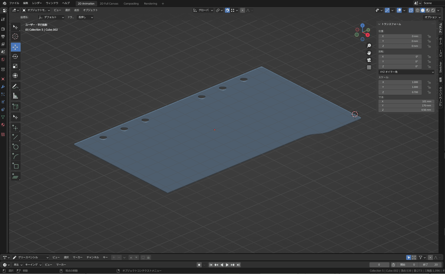This screenshot has height=274, width=445.
Task: Select the Rotate tool in the toolbar
Action: point(15,56)
